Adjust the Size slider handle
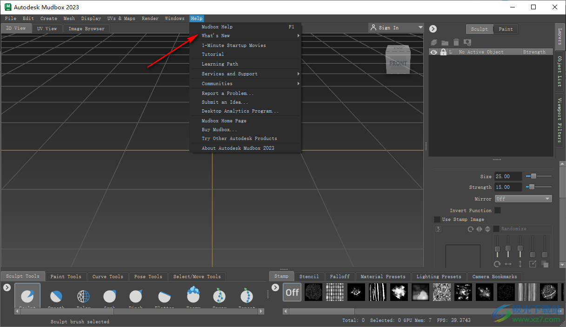 tap(534, 176)
